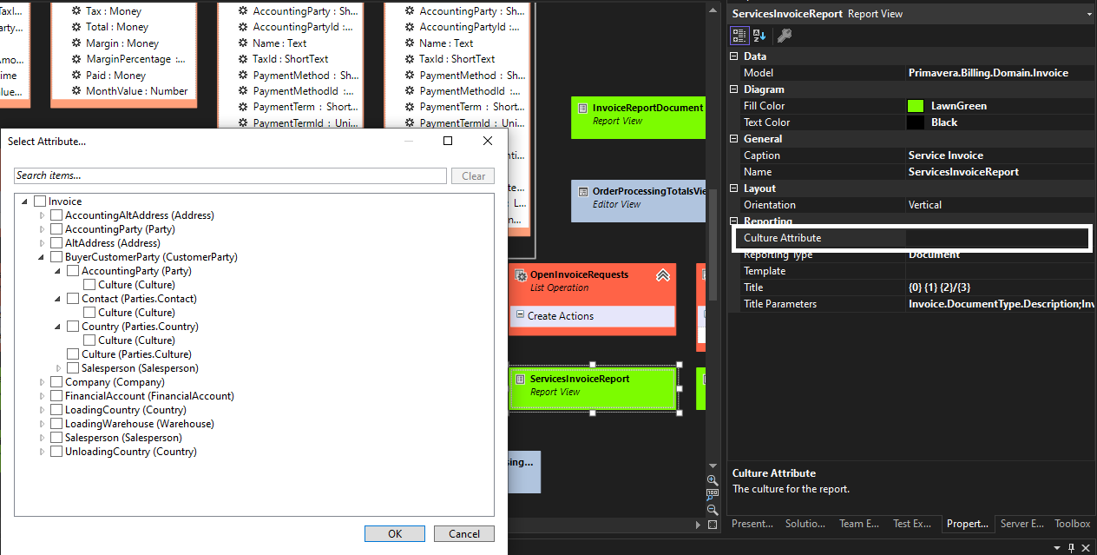
Task: Click the Caption value Service Invoice
Action: (945, 155)
